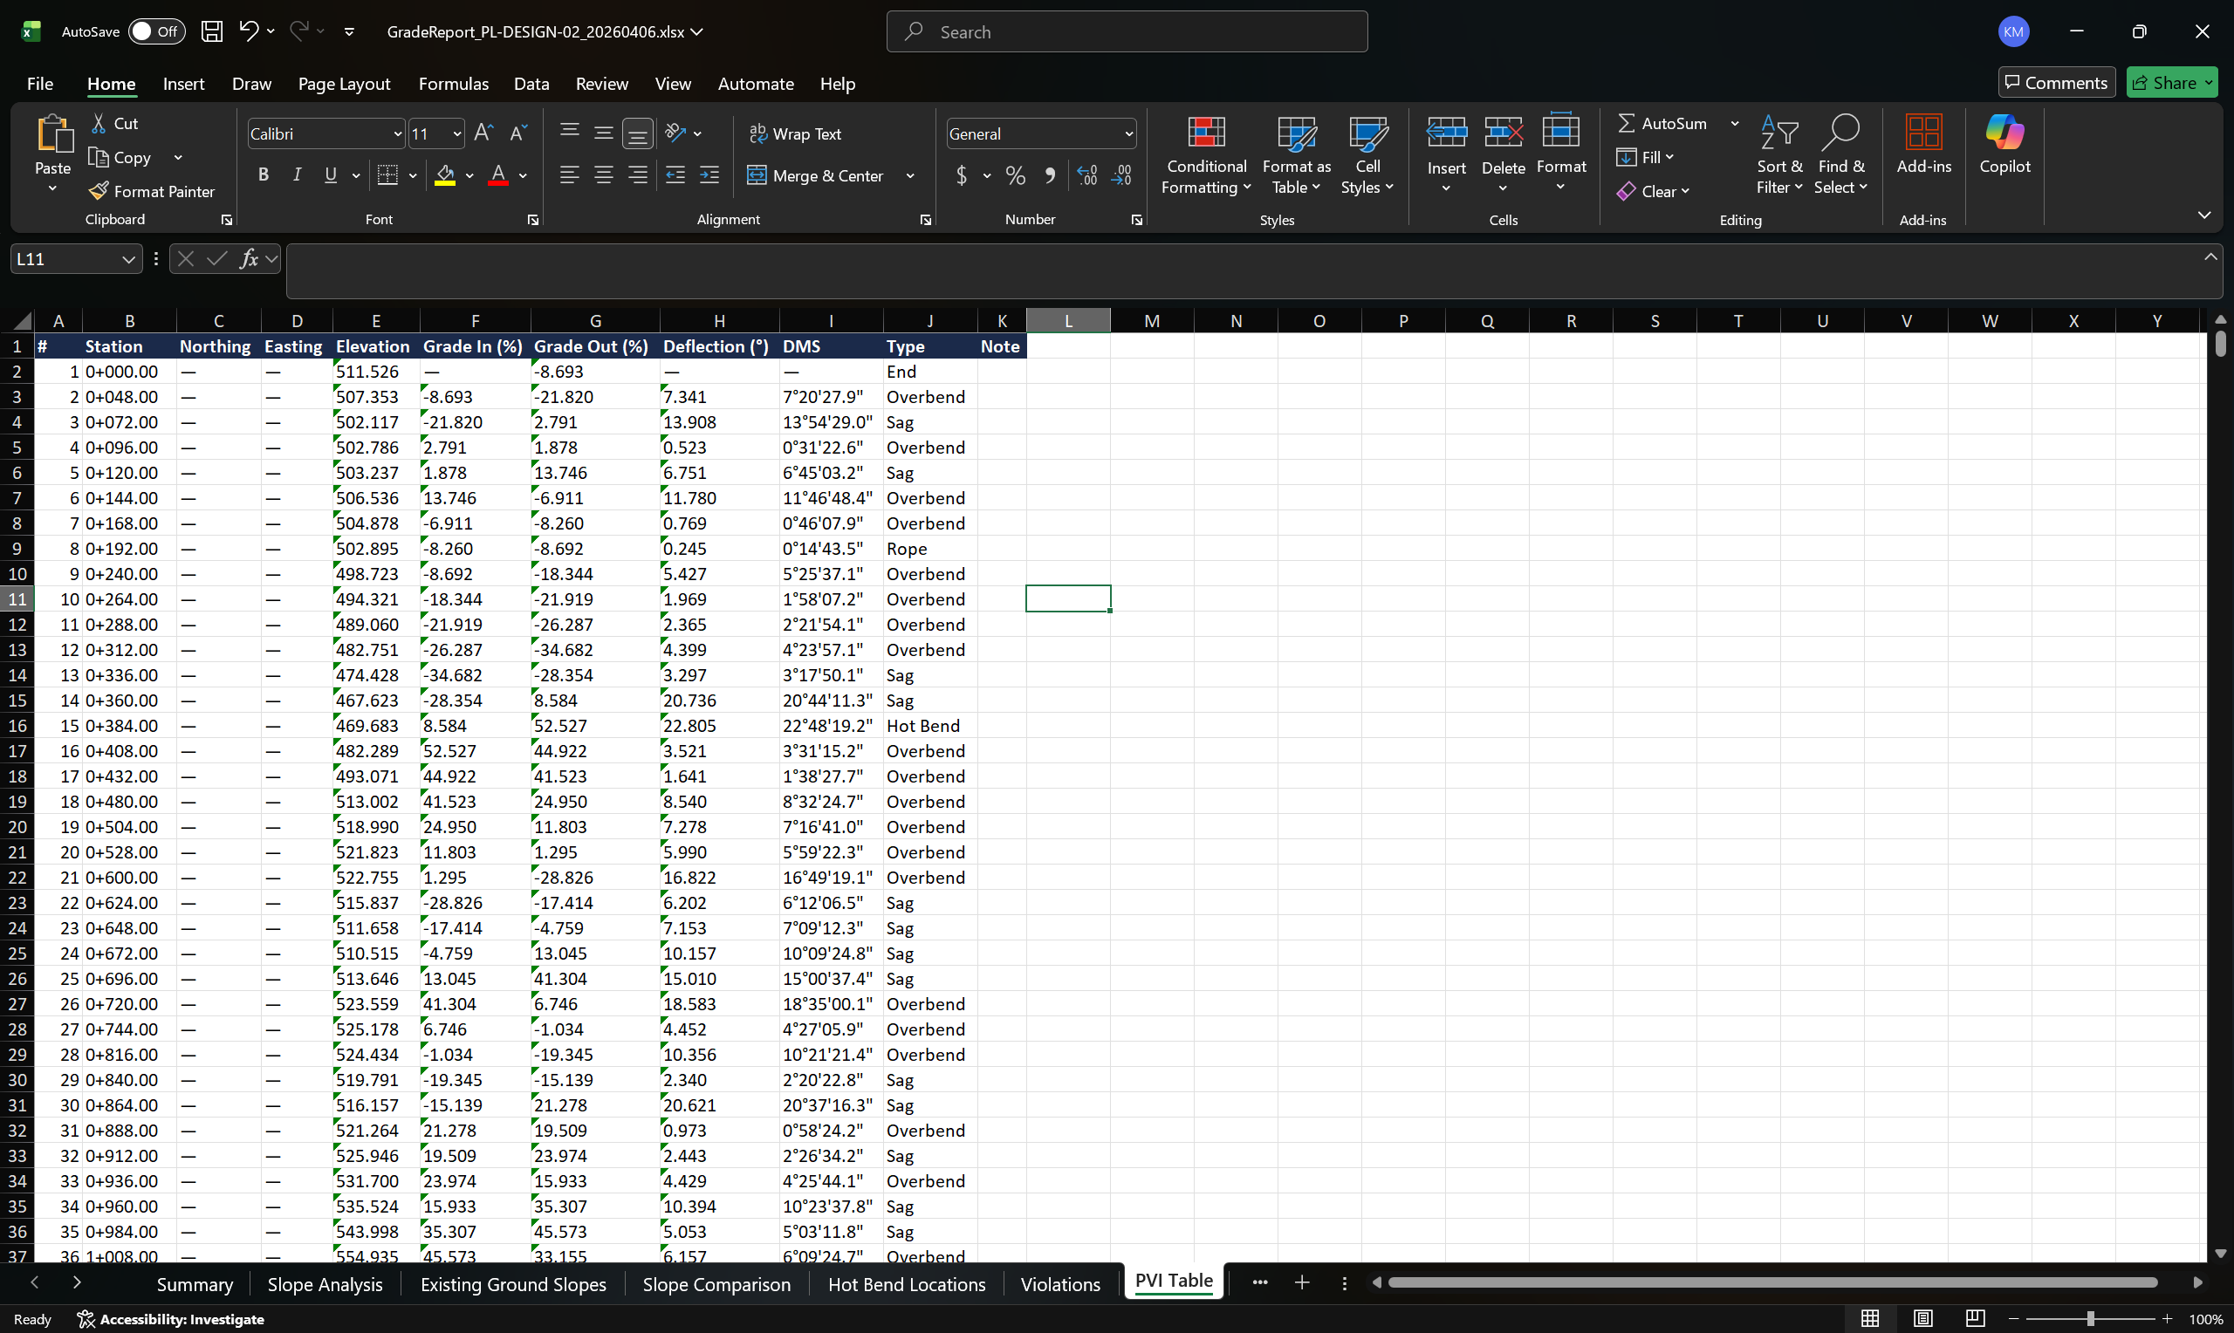Switch to the Formulas ribbon tab
2234x1333 pixels.
coord(454,84)
